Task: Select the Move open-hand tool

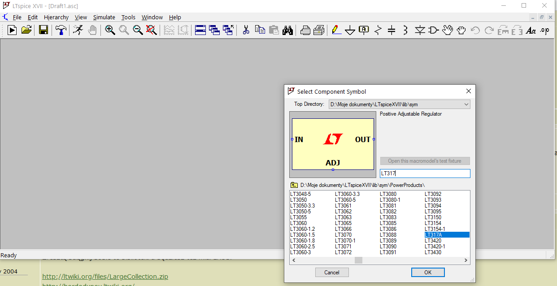Action: tap(448, 30)
